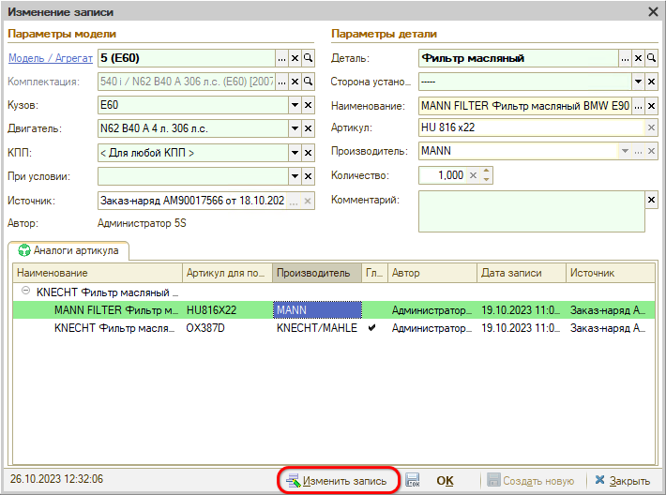The width and height of the screenshot is (666, 495).
Task: Open selection dialog for Комплектация field
Action: (x=281, y=82)
